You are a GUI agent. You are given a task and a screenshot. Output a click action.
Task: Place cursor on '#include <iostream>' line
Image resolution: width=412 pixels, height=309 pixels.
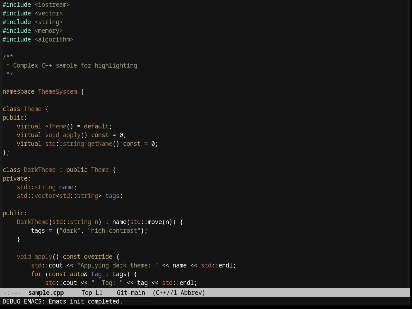tap(36, 5)
